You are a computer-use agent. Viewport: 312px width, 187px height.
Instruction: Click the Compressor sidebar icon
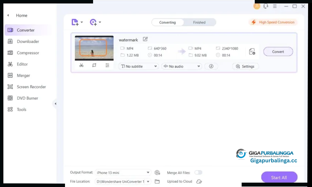(x=10, y=53)
